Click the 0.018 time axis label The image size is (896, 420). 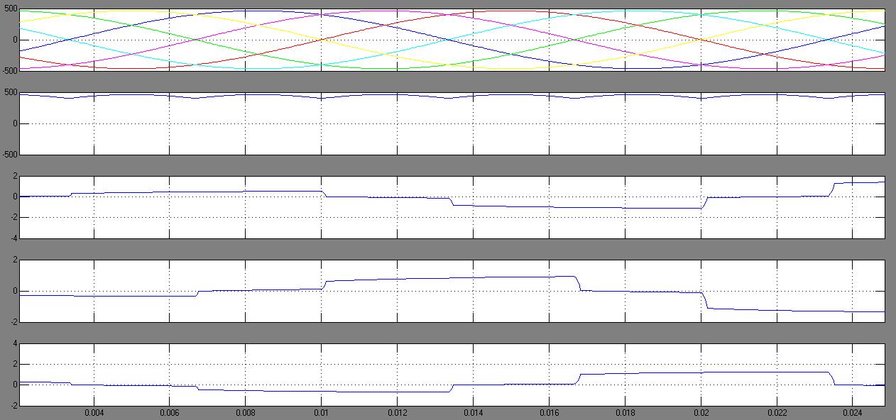(x=625, y=412)
